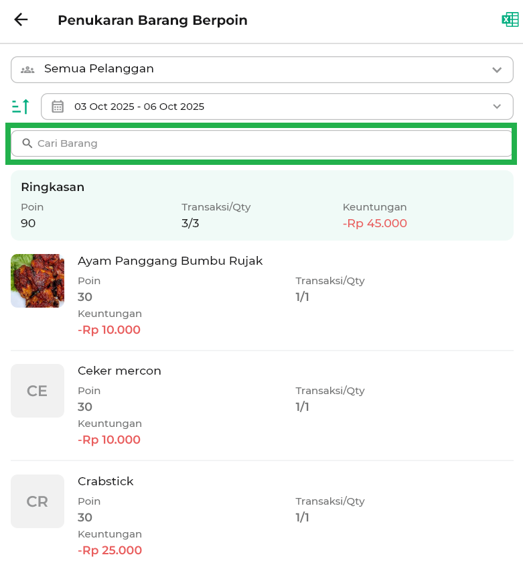Select the Ceker mercon item name
Viewport: 523px width, 565px height.
click(x=119, y=371)
